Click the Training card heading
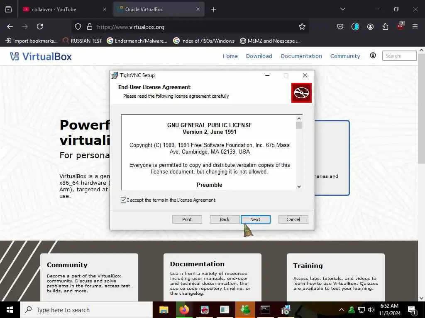425x318 pixels. point(308,265)
